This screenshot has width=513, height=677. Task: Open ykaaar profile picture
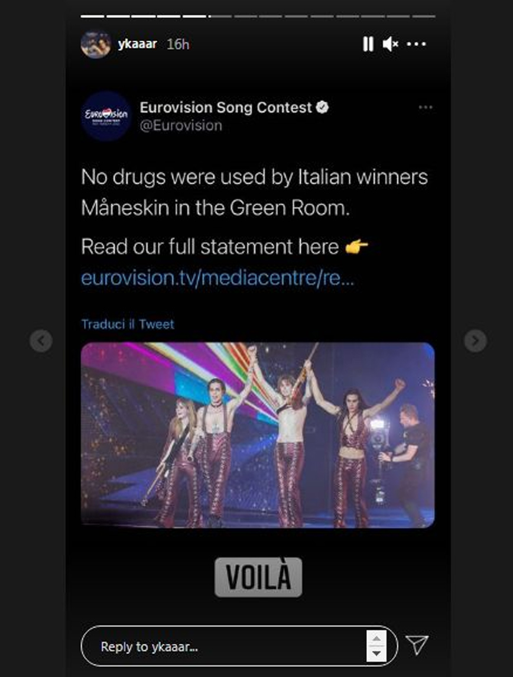96,44
